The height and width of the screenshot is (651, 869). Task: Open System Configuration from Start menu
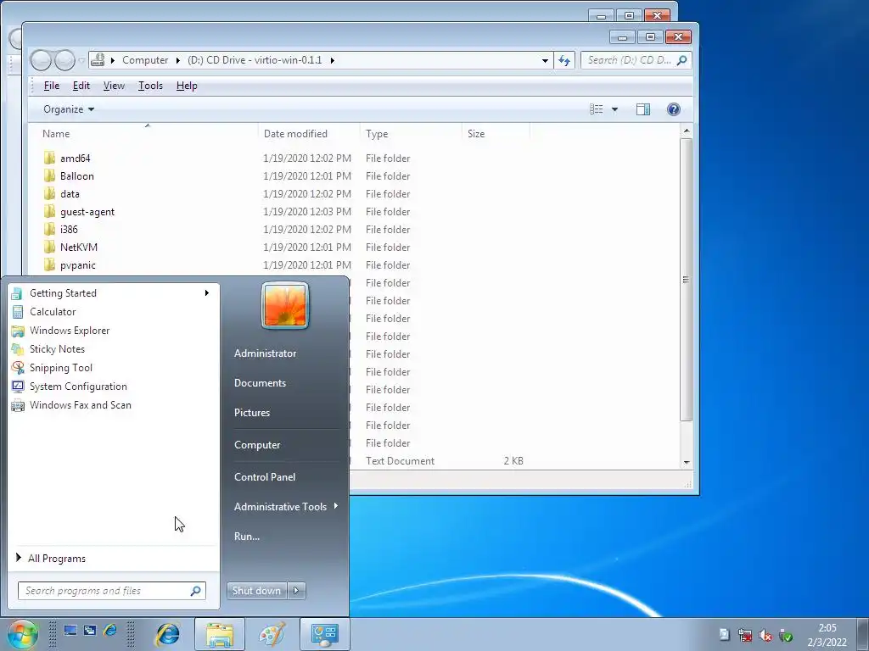click(x=78, y=387)
